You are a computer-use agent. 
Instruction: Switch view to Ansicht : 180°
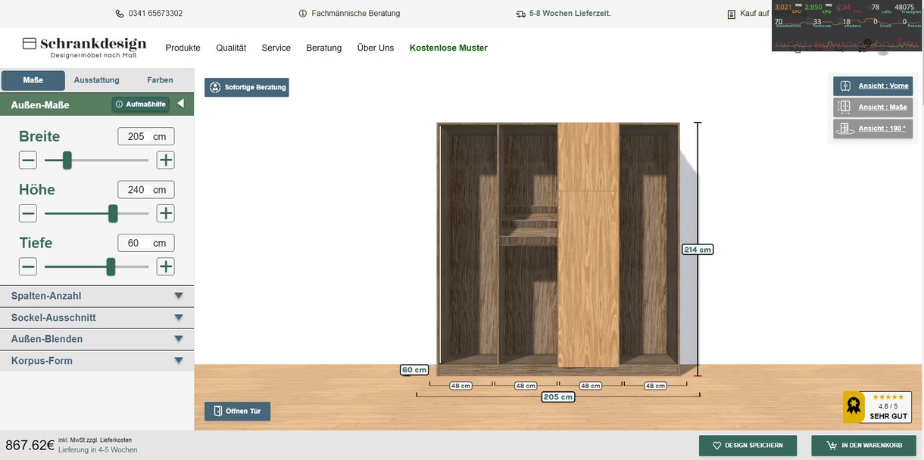pyautogui.click(x=873, y=129)
